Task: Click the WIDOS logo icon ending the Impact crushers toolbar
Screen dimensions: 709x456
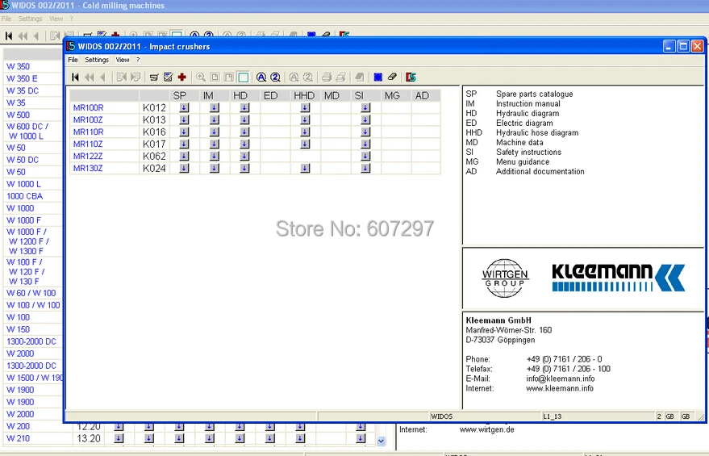Action: 411,77
